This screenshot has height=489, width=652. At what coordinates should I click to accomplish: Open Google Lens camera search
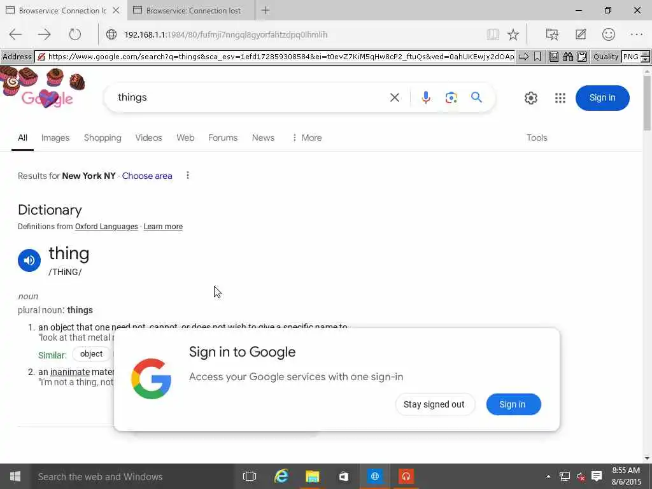[451, 97]
